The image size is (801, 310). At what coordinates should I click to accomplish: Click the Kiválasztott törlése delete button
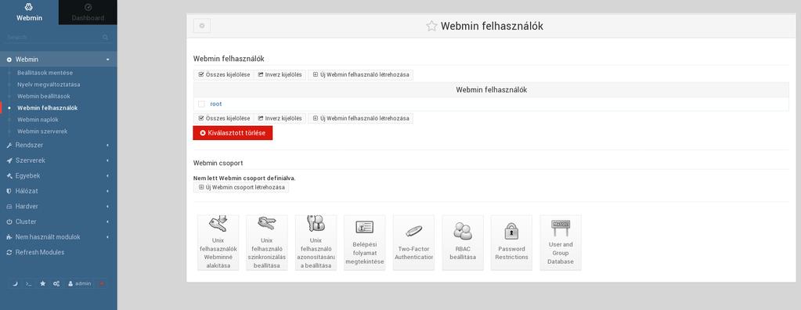(x=233, y=133)
